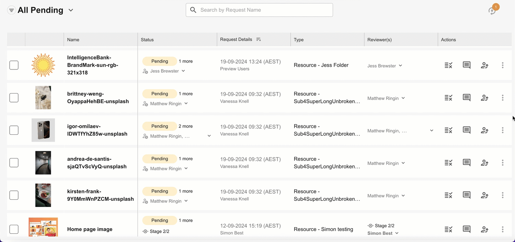Expand the All Pending view dropdown
515x242 pixels.
[71, 10]
